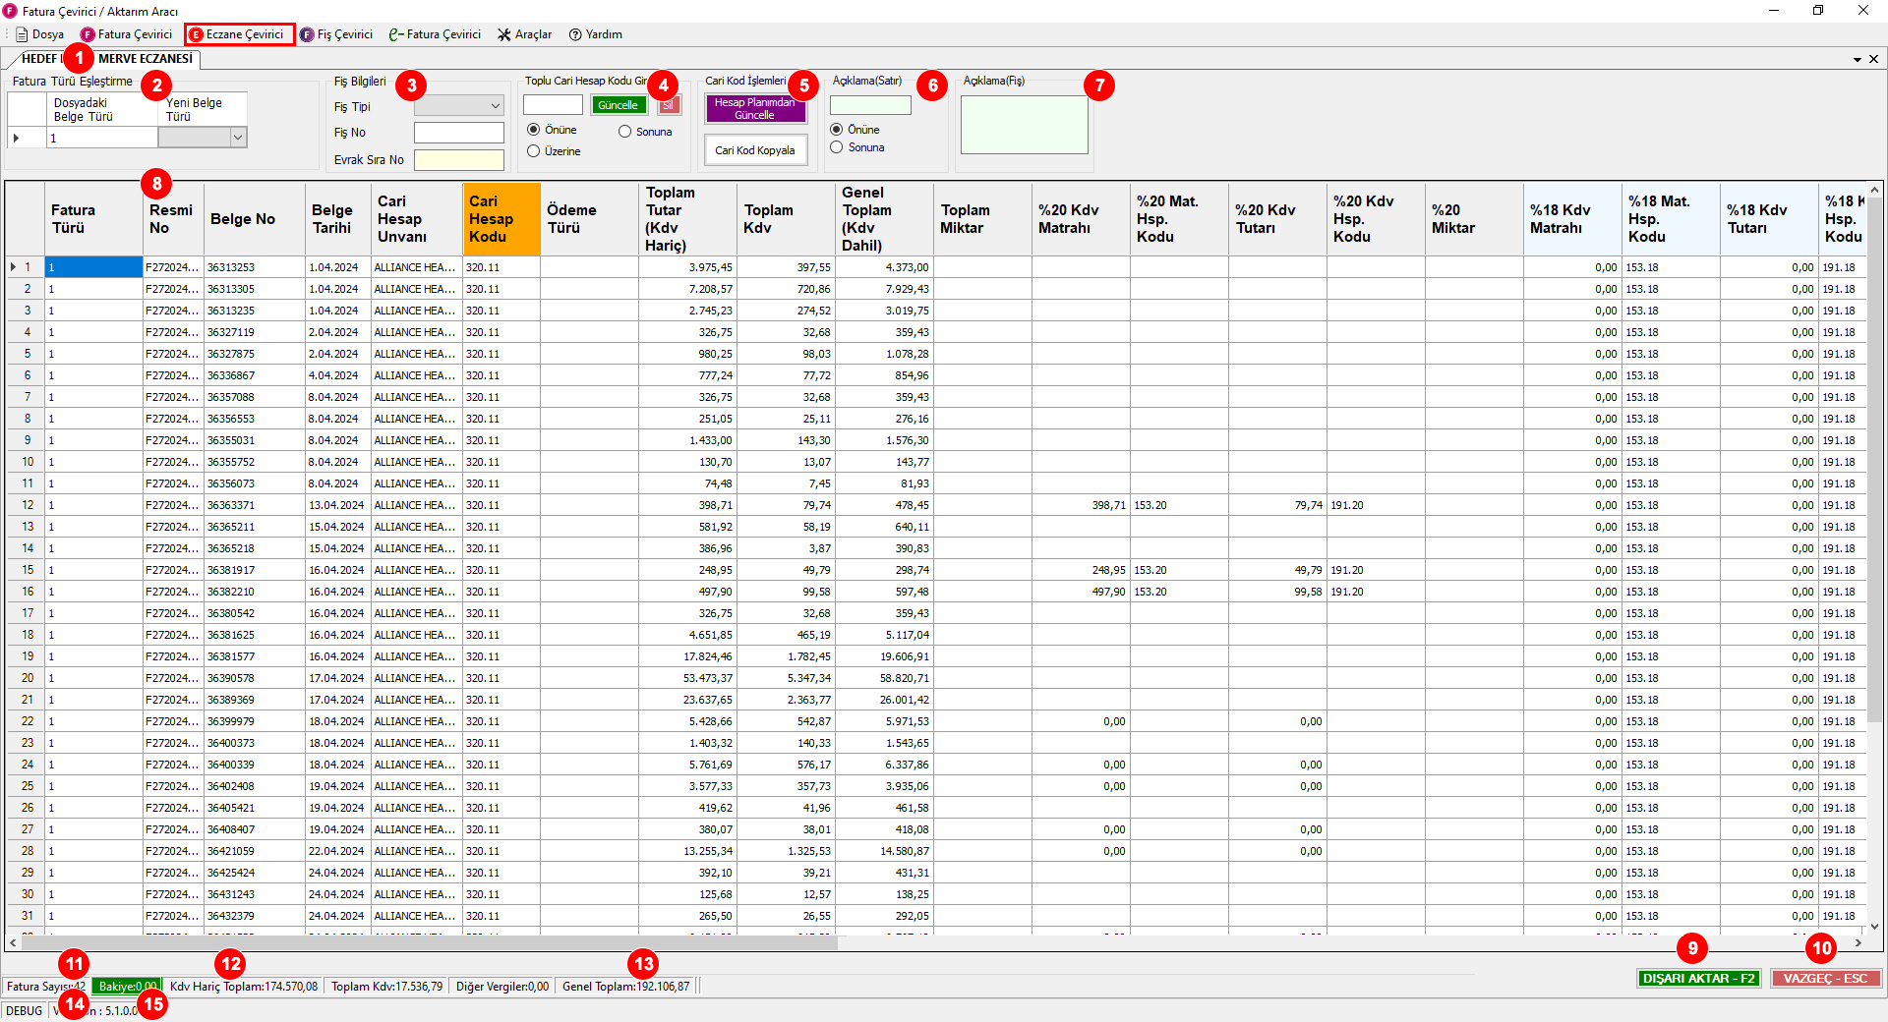
Task: Close the MERVE ECZANESİ panel
Action: (x=1873, y=59)
